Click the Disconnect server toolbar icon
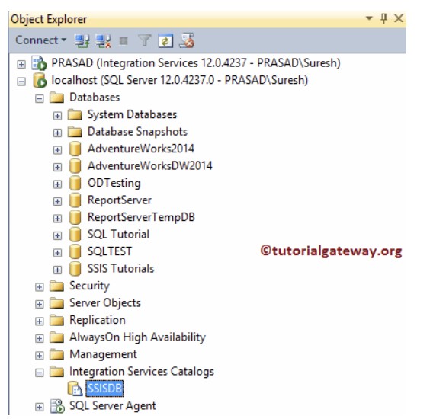 pyautogui.click(x=103, y=40)
